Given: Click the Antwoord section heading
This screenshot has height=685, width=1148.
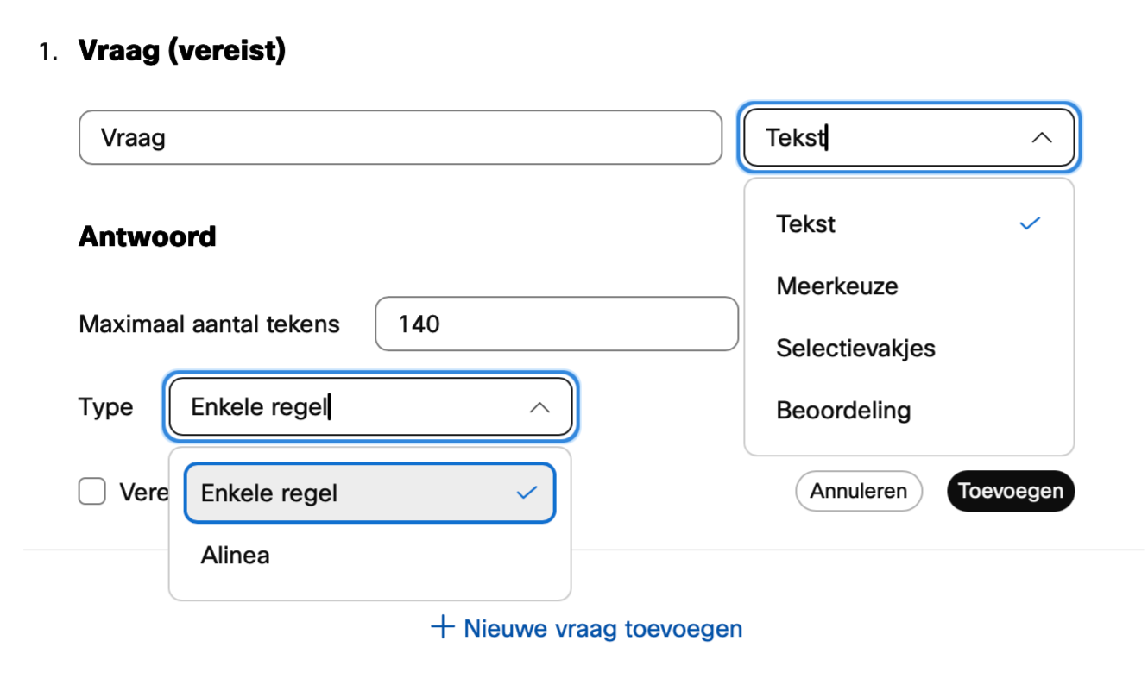Looking at the screenshot, I should 147,236.
